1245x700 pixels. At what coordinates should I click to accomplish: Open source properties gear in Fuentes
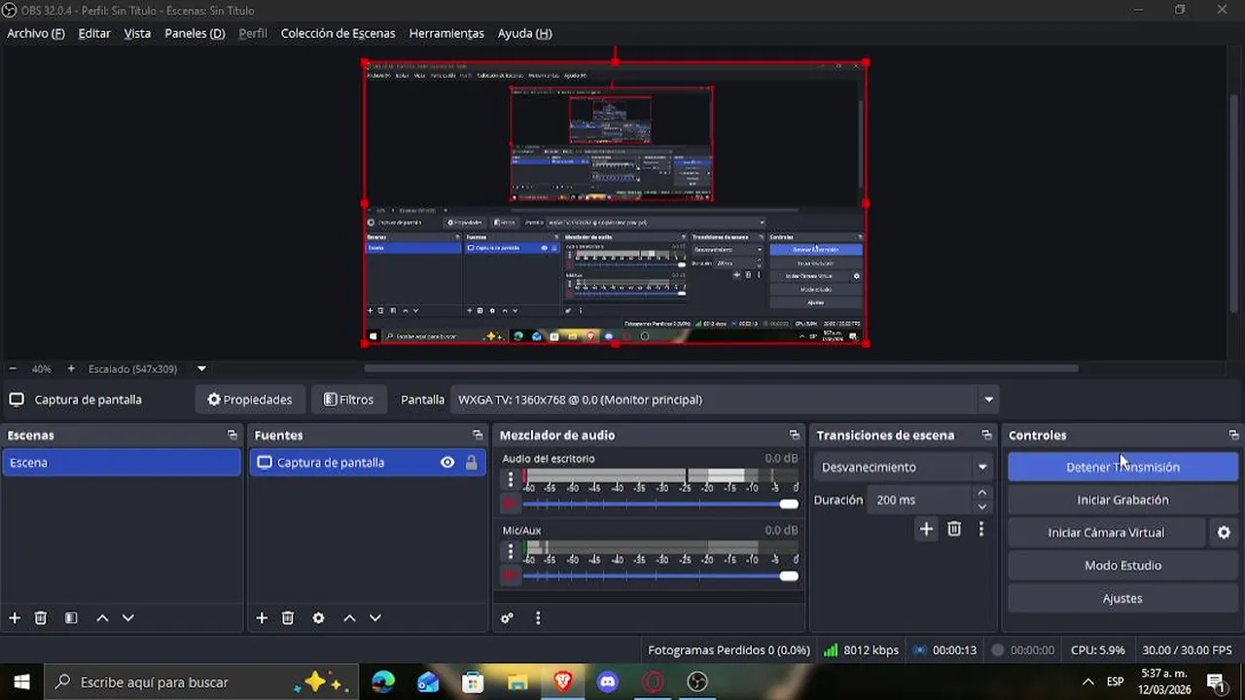pos(318,618)
